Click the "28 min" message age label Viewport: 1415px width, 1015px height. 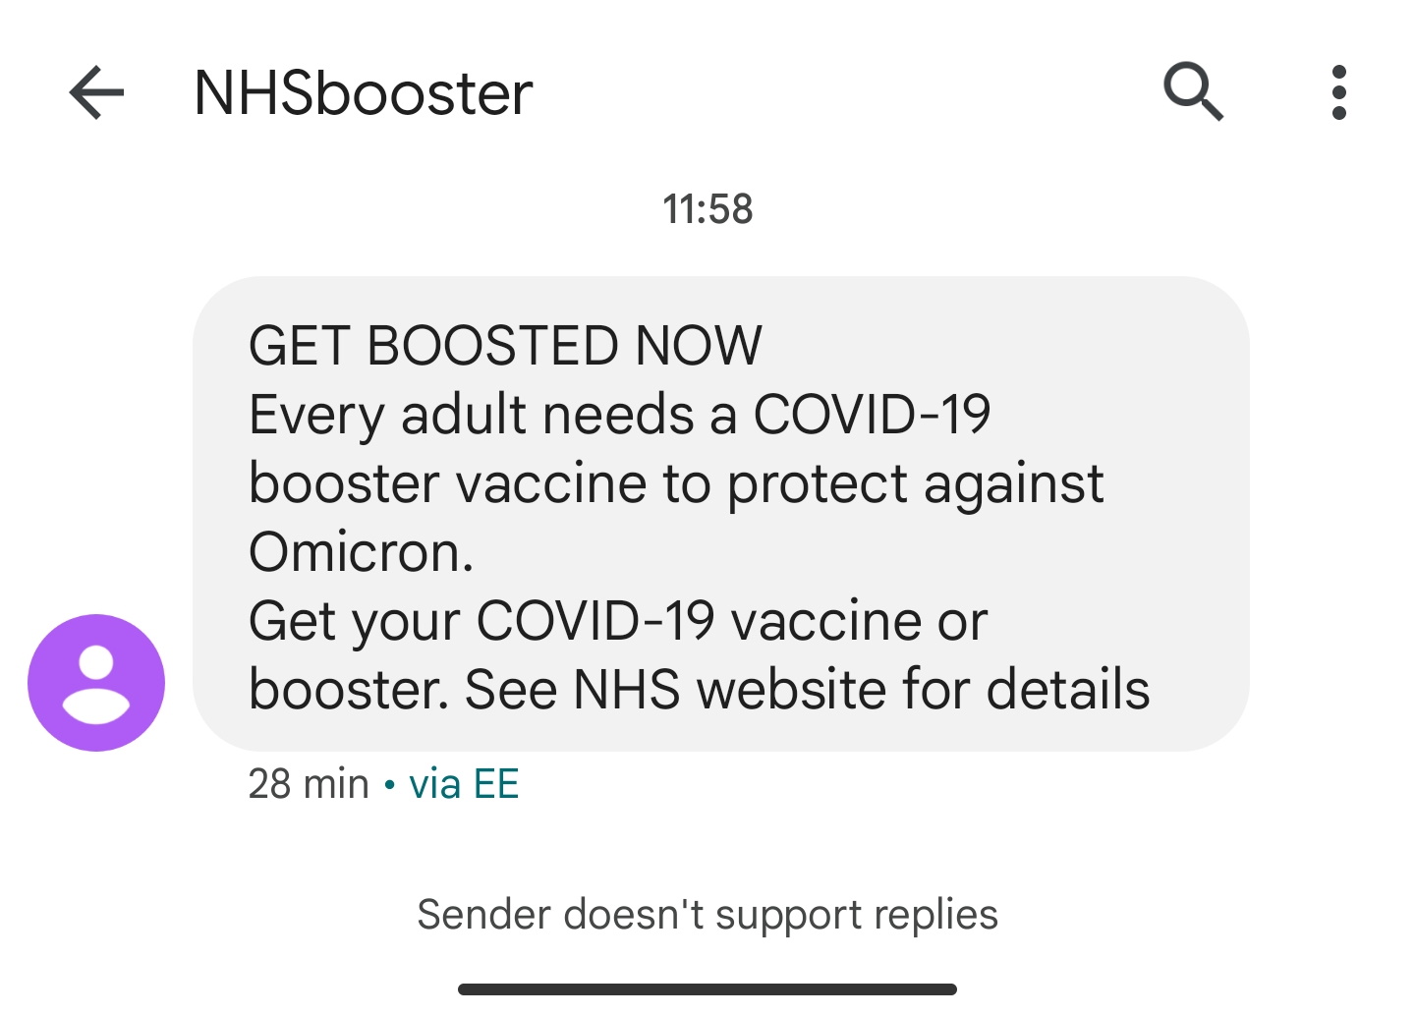pyautogui.click(x=309, y=784)
